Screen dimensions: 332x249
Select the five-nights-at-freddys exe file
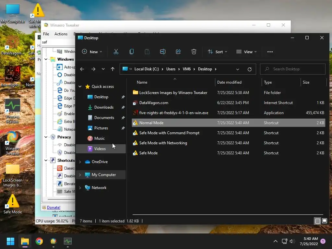228,113
